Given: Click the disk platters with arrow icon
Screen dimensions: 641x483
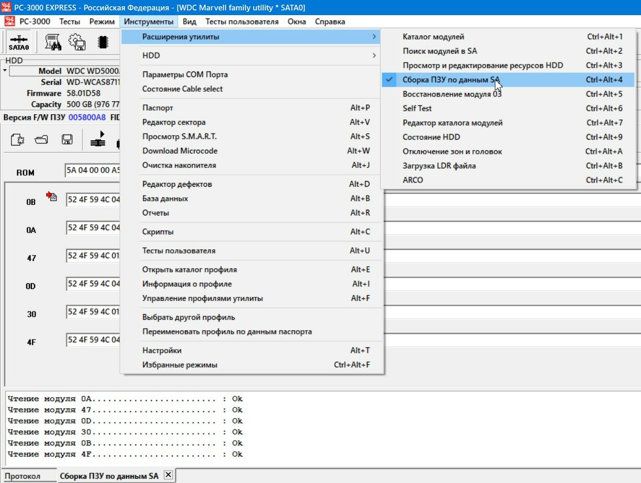Looking at the screenshot, I should coord(98,139).
